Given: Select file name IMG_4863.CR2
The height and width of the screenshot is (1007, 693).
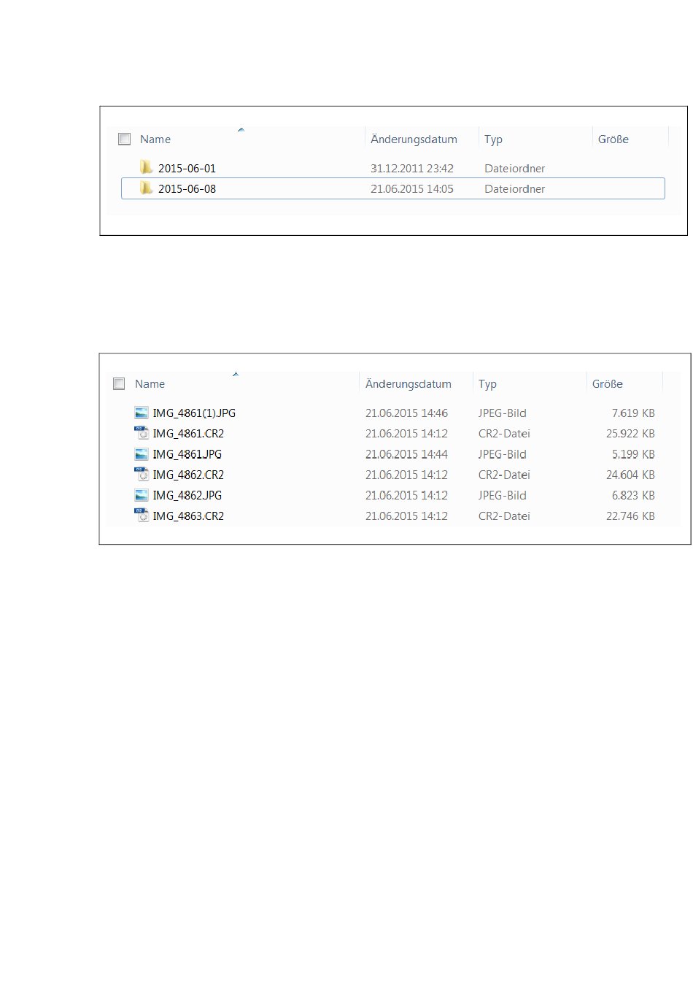Looking at the screenshot, I should click(x=188, y=516).
